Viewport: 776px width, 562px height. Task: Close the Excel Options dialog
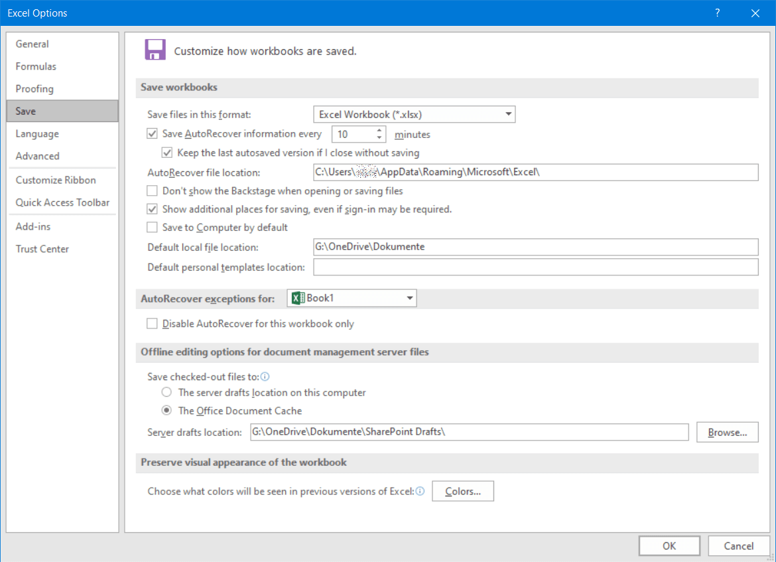[755, 13]
